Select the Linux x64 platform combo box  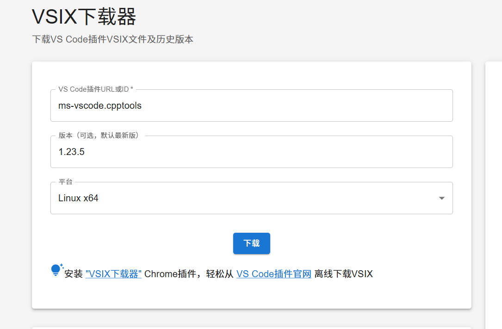(251, 198)
